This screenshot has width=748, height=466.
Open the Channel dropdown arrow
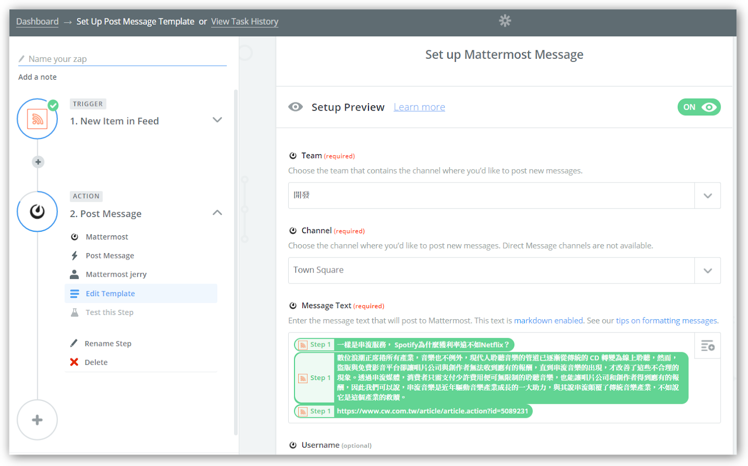pyautogui.click(x=708, y=270)
